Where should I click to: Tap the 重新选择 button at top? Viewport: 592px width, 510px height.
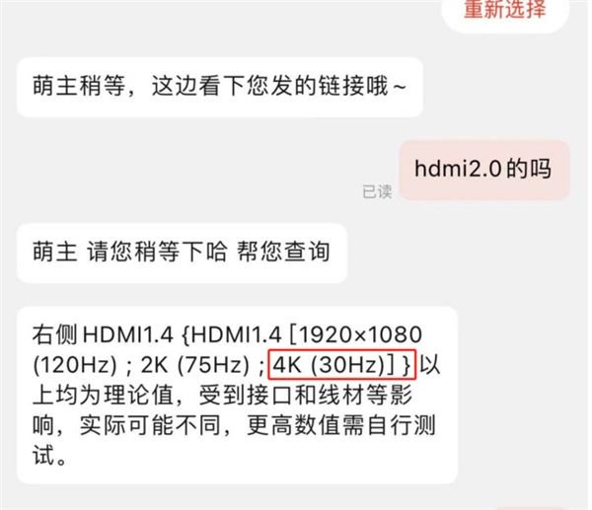click(505, 10)
